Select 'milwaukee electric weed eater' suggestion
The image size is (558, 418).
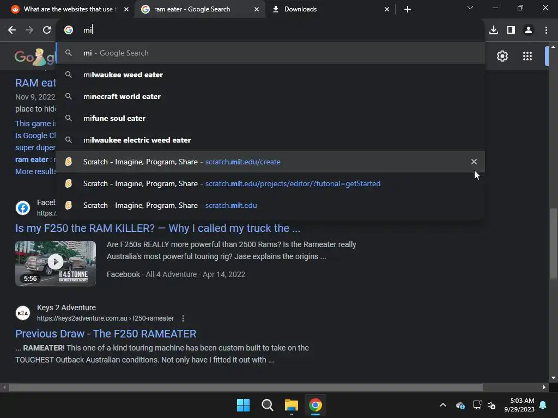270,140
